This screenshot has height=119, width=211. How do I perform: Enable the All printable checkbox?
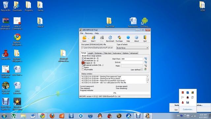pyautogui.click(x=83, y=70)
